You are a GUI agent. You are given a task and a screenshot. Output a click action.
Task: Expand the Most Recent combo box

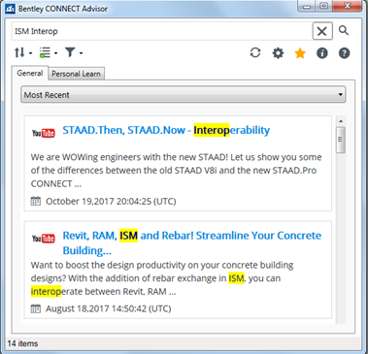[184, 95]
